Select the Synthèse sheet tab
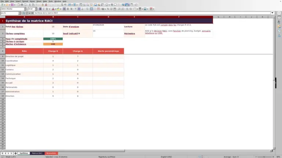282x158 pixels. coord(24,153)
